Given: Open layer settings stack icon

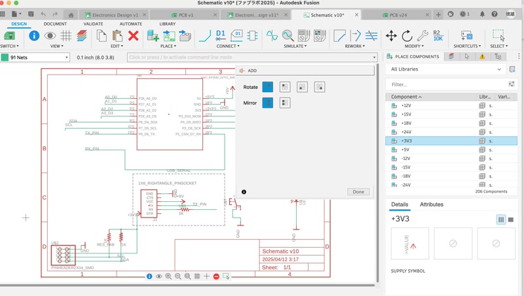Looking at the screenshot, I should click(x=81, y=36).
